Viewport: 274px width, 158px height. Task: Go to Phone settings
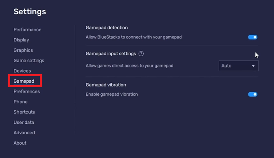[x=20, y=102]
